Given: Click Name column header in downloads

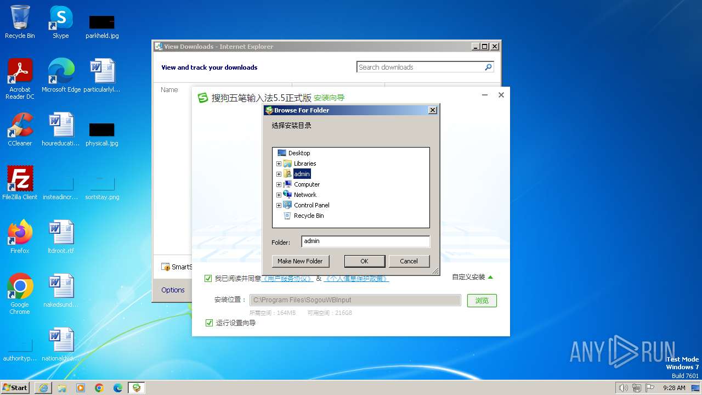Looking at the screenshot, I should point(169,90).
